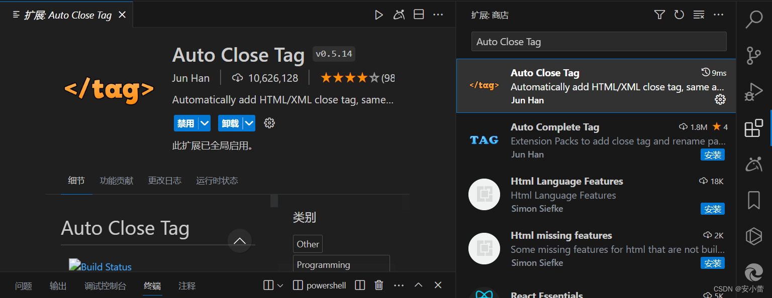
Task: Select the powershell terminal entry
Action: pos(320,285)
